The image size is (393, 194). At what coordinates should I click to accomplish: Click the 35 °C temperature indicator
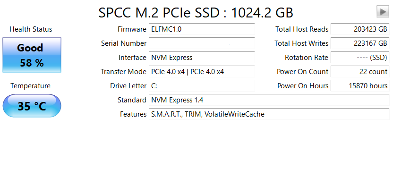(x=32, y=106)
